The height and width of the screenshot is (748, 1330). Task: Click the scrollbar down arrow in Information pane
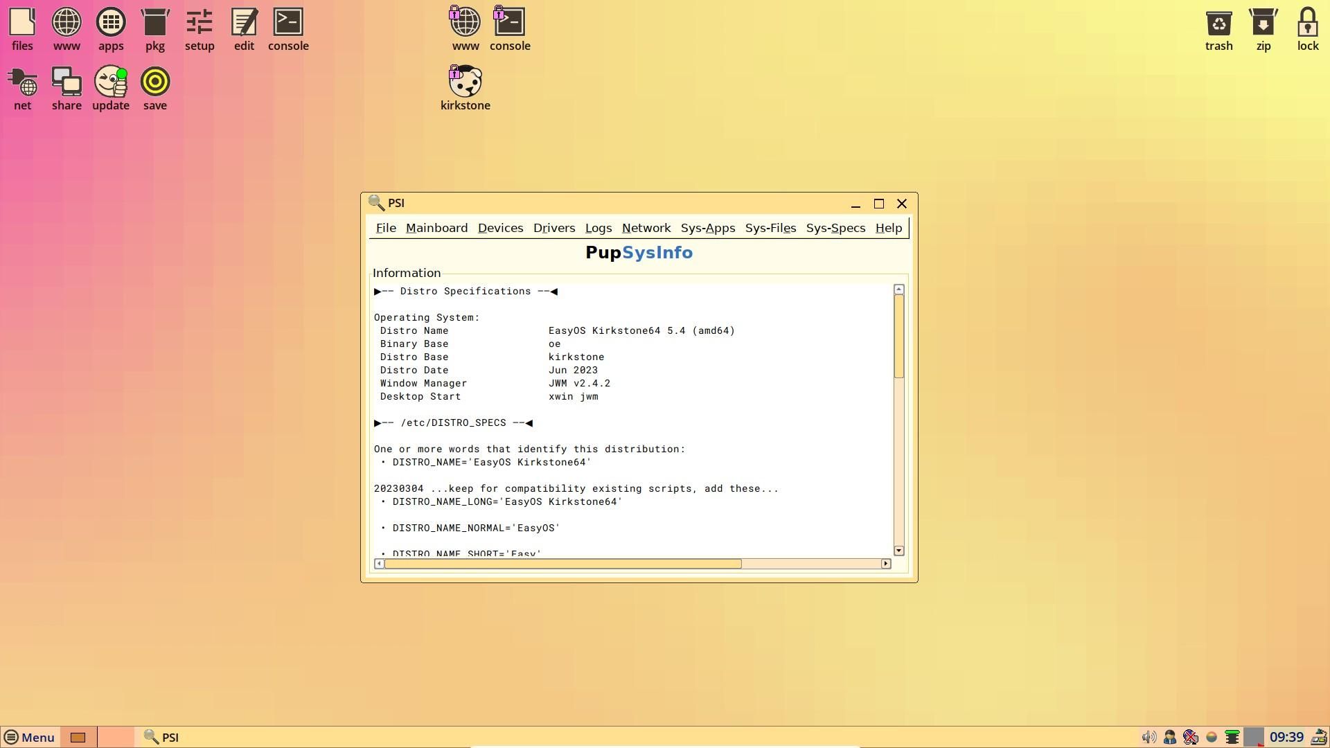coord(898,550)
